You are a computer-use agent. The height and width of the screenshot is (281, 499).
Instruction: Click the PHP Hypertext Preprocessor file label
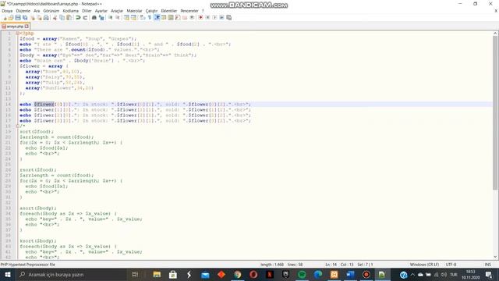tap(28, 265)
